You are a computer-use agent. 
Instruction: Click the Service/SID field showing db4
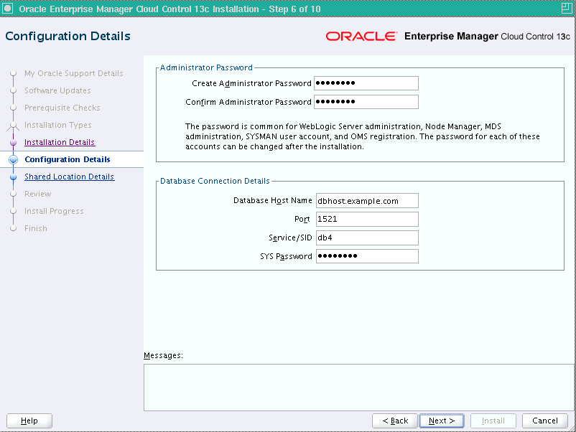367,238
